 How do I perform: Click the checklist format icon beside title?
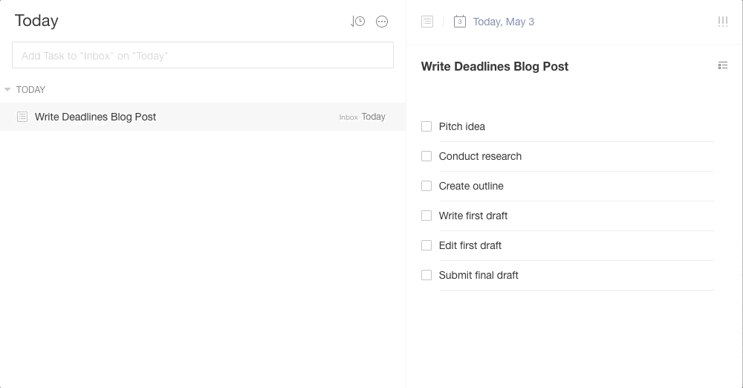pyautogui.click(x=723, y=66)
